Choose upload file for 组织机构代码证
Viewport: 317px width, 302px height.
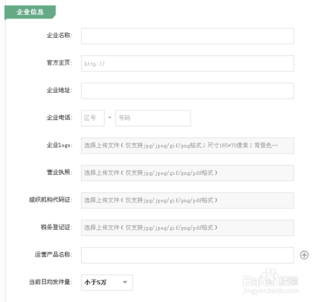point(188,201)
